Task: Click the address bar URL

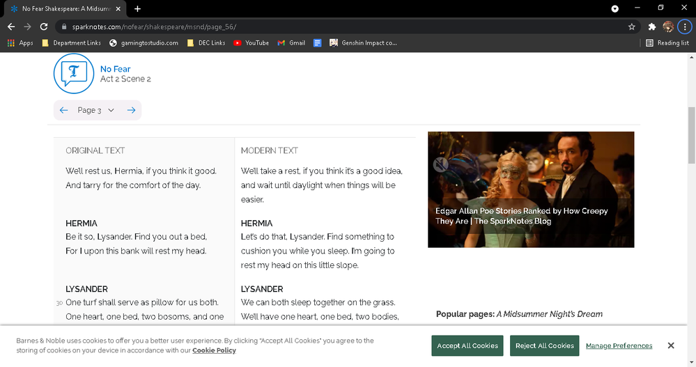Action: (x=154, y=26)
